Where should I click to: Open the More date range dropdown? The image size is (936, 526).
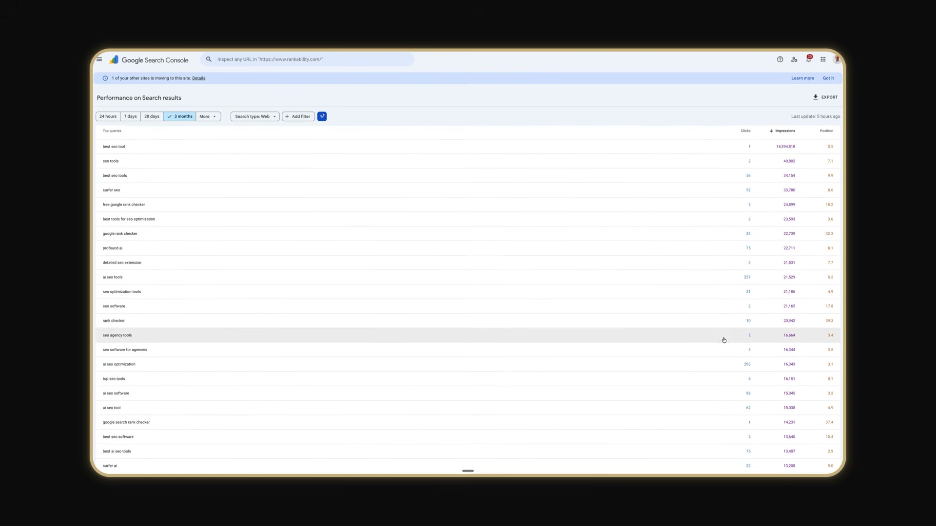[x=208, y=116]
